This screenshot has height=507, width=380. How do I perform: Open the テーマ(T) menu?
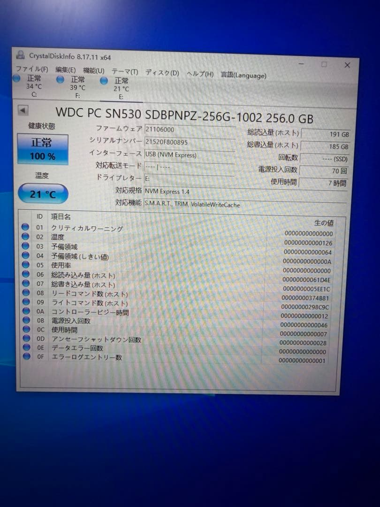[125, 71]
